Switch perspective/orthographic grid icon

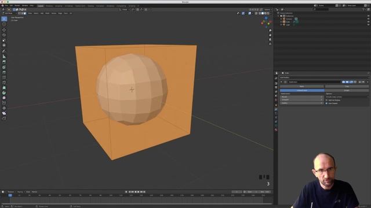click(270, 44)
